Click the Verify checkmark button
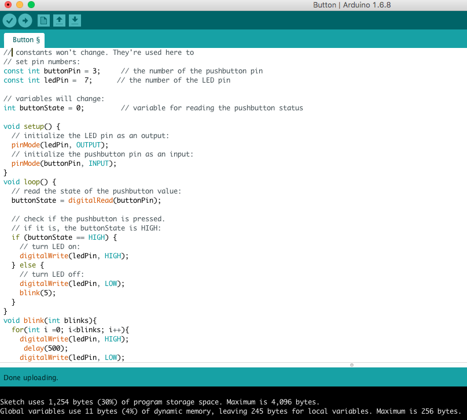This screenshot has width=467, height=420. (9, 21)
